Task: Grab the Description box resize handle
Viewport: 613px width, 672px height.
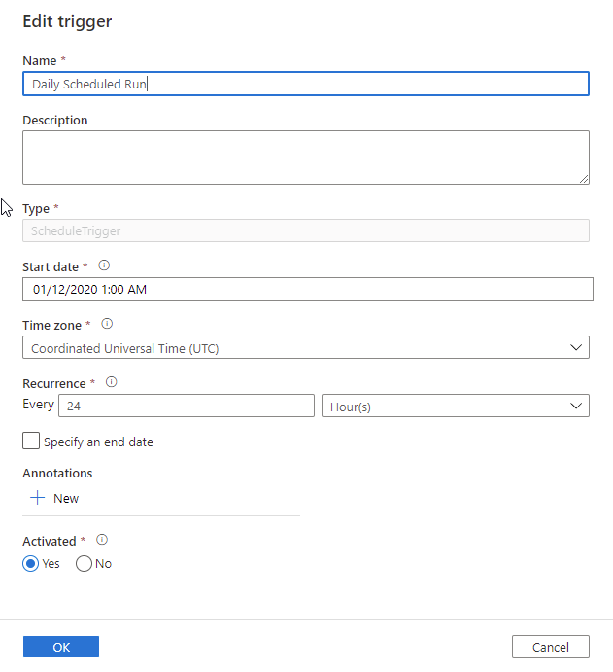Action: [x=583, y=178]
